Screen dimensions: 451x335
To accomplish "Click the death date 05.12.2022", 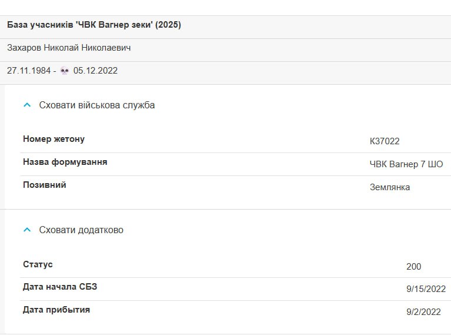I will coord(95,71).
